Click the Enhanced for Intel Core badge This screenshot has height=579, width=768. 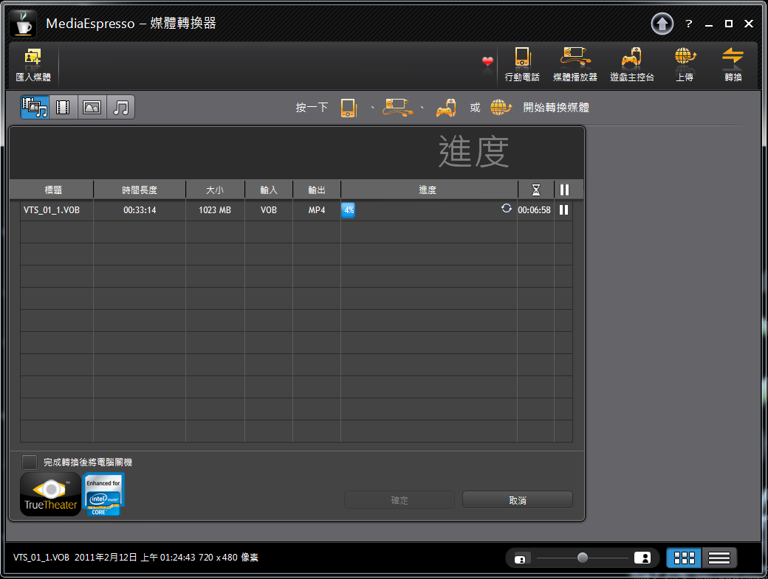[x=103, y=494]
